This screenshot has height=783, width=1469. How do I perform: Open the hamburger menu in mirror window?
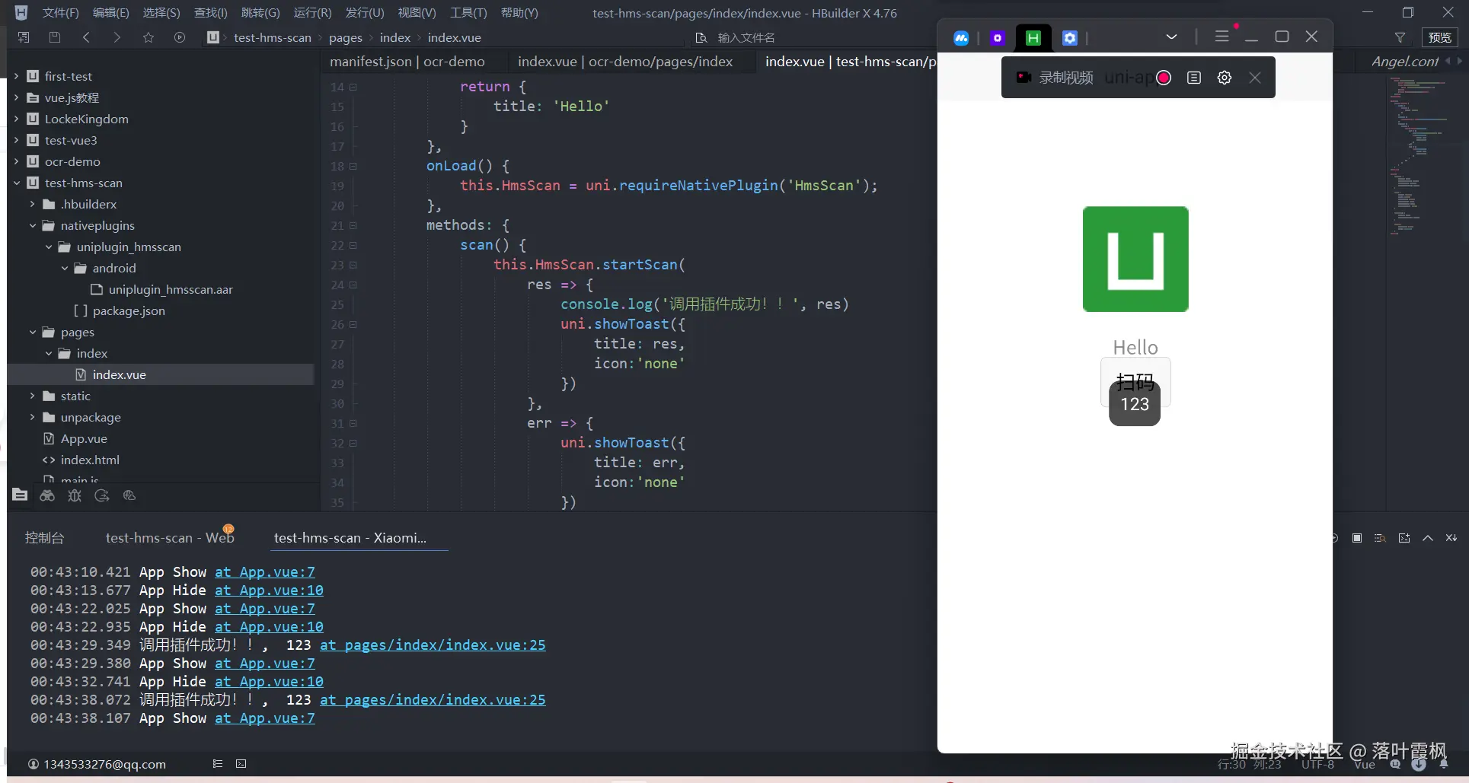tap(1222, 37)
